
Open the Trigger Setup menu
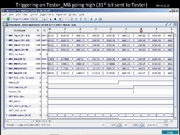[46, 14]
